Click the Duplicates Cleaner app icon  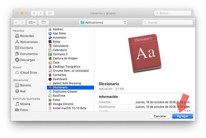pos(50,92)
